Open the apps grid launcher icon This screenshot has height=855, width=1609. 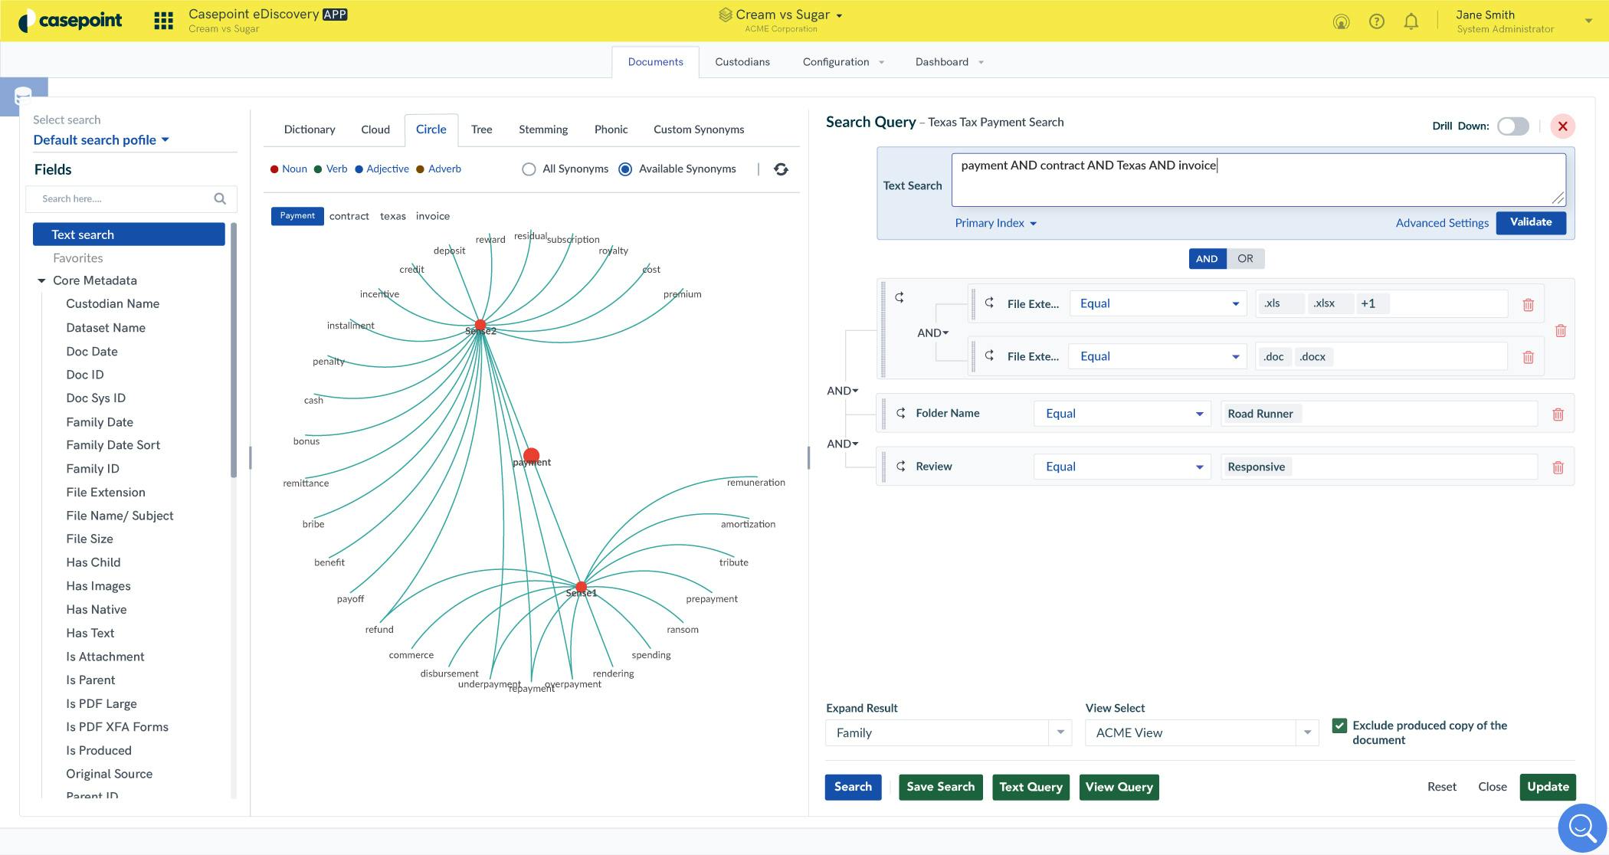tap(163, 21)
